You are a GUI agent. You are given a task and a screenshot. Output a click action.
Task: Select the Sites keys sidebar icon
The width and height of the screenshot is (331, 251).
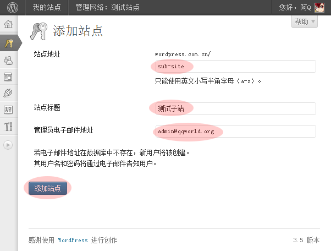pos(9,43)
